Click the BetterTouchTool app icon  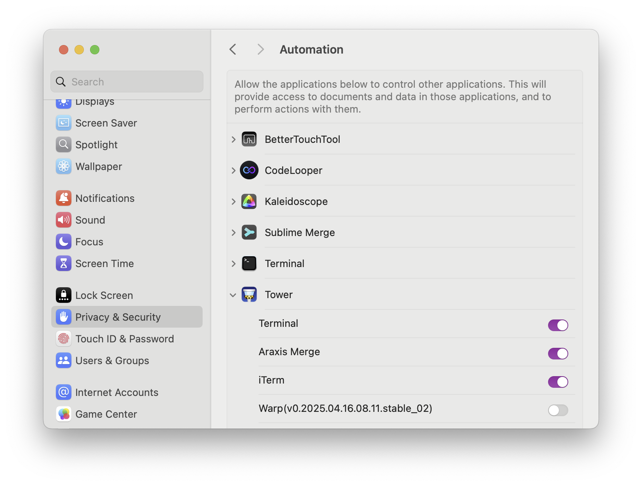coord(249,139)
